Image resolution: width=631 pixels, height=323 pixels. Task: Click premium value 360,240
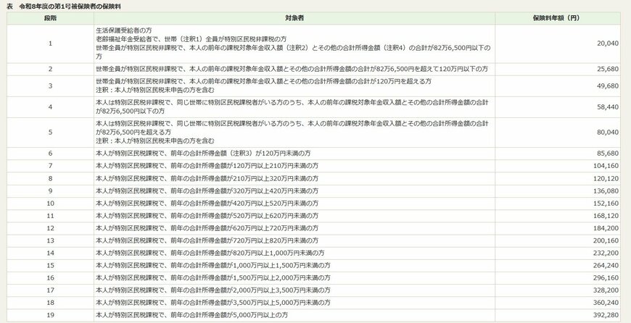[606, 303]
